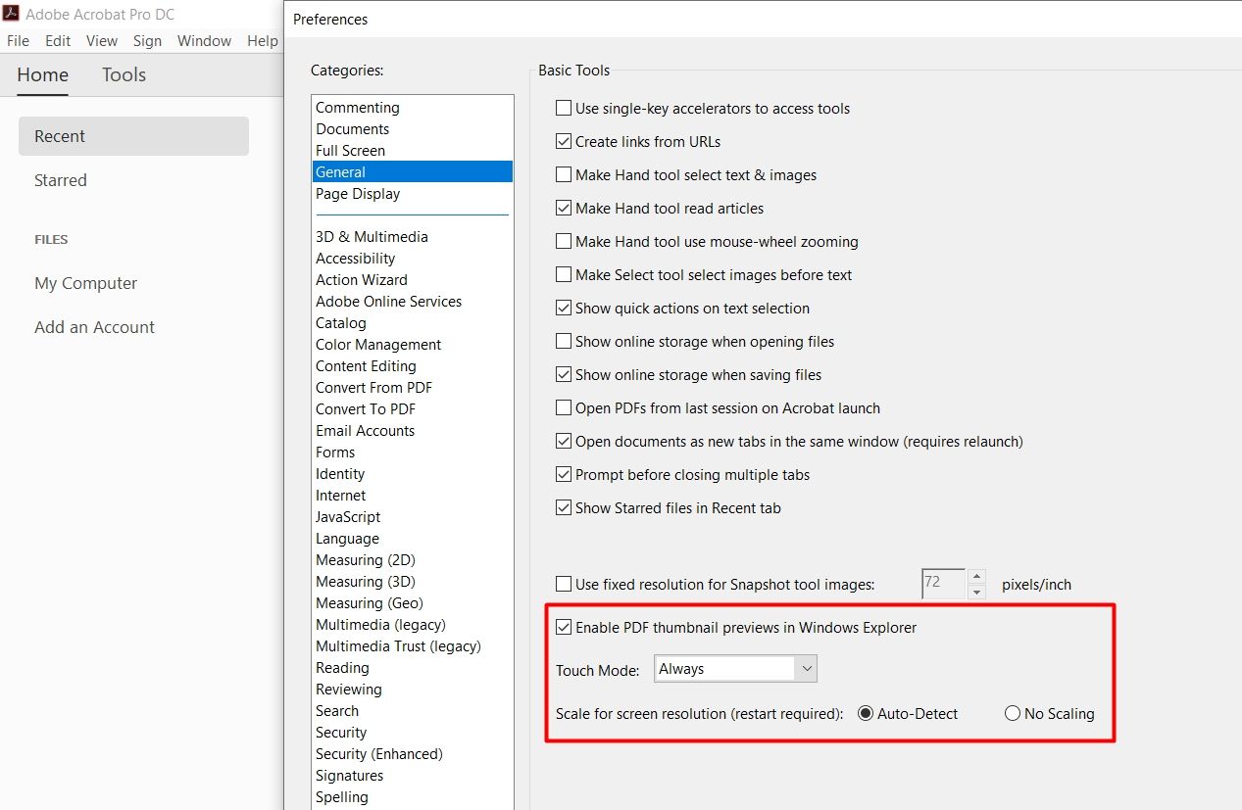Switch to the Tools tab
Screen dimensions: 1242x810
pos(124,75)
